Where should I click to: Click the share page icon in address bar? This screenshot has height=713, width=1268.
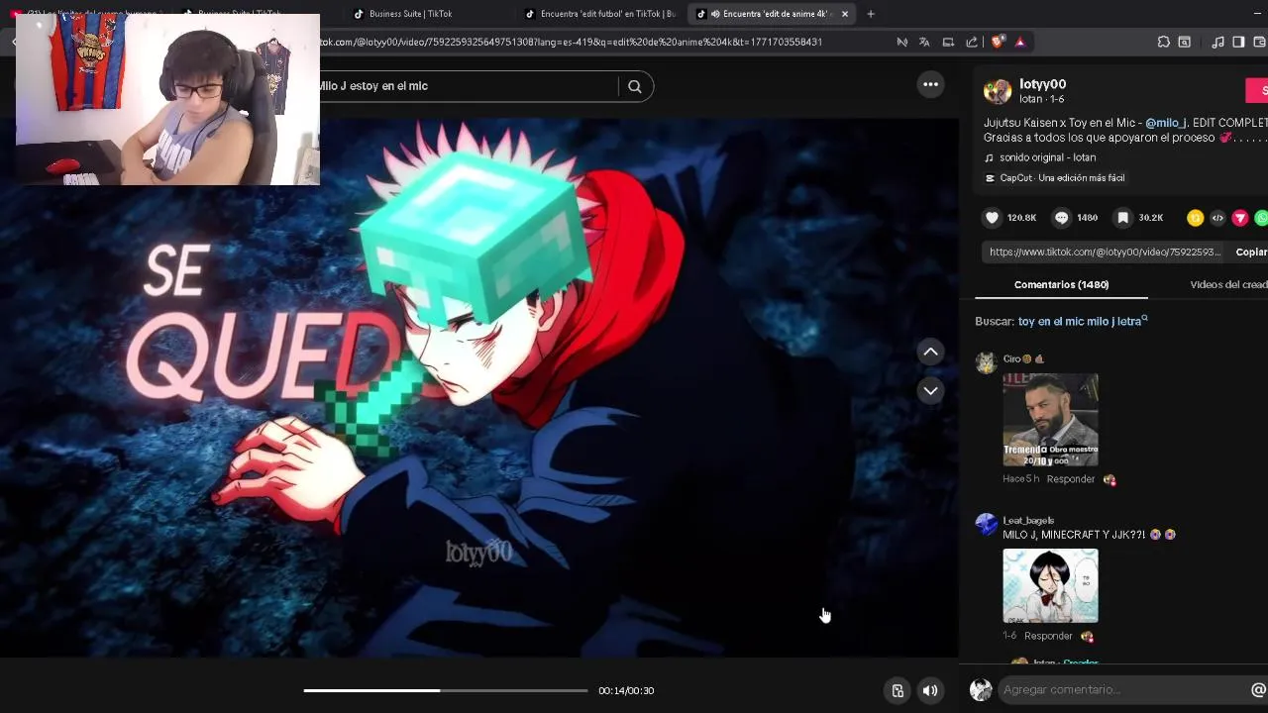pos(972,42)
